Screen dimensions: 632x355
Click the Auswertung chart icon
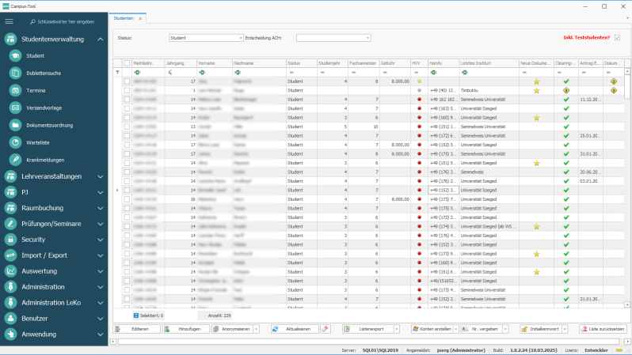click(11, 271)
